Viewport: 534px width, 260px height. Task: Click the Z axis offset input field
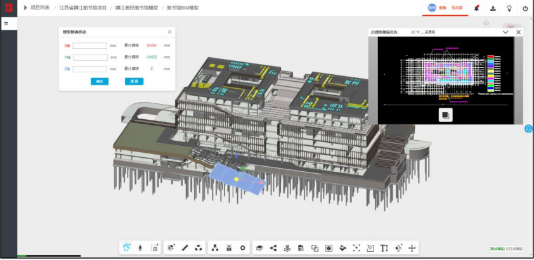point(90,69)
